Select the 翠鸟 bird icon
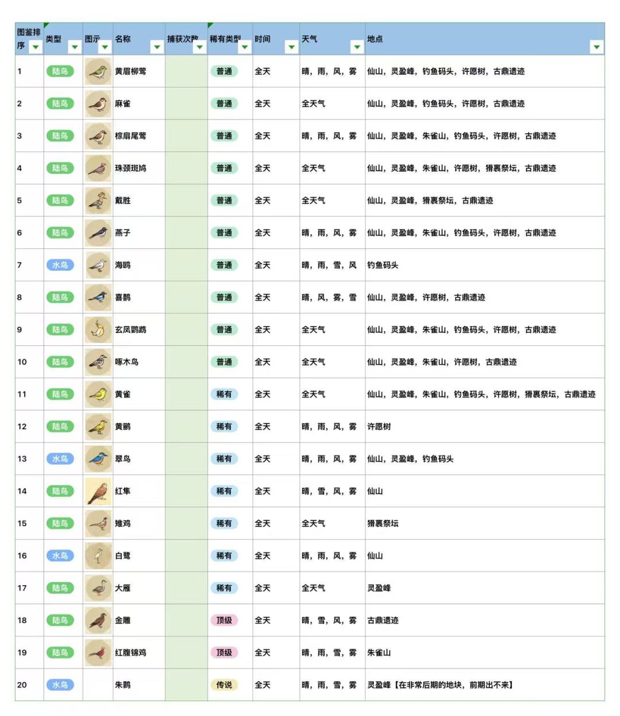Image resolution: width=620 pixels, height=716 pixels. [98, 459]
